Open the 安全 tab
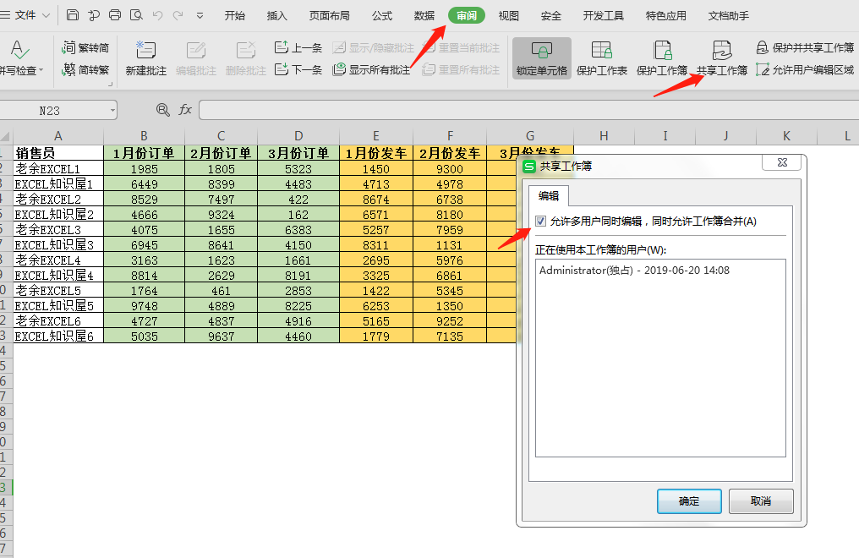Screen dimensions: 859x558 [550, 16]
